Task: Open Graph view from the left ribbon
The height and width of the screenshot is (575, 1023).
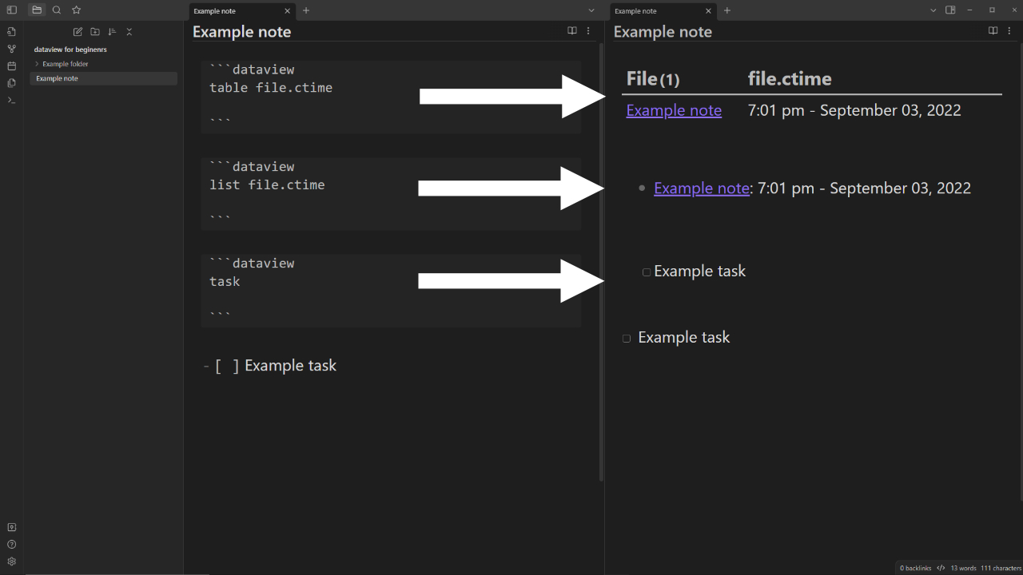Action: pyautogui.click(x=10, y=48)
